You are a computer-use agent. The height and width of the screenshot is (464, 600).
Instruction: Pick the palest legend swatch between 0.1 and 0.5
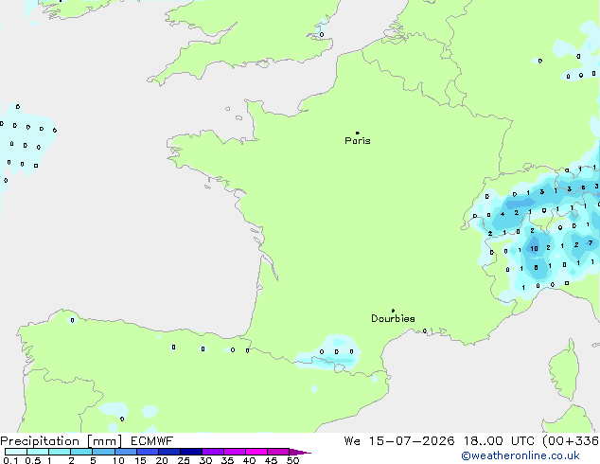pyautogui.click(x=16, y=452)
